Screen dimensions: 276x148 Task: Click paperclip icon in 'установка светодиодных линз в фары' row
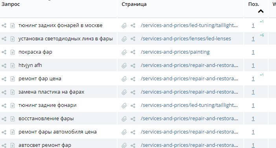(x=124, y=39)
